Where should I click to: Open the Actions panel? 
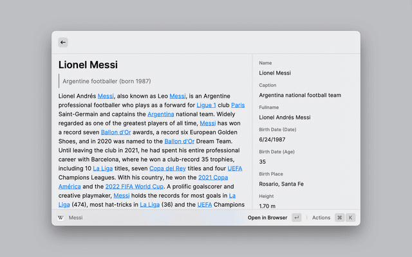coord(321,218)
